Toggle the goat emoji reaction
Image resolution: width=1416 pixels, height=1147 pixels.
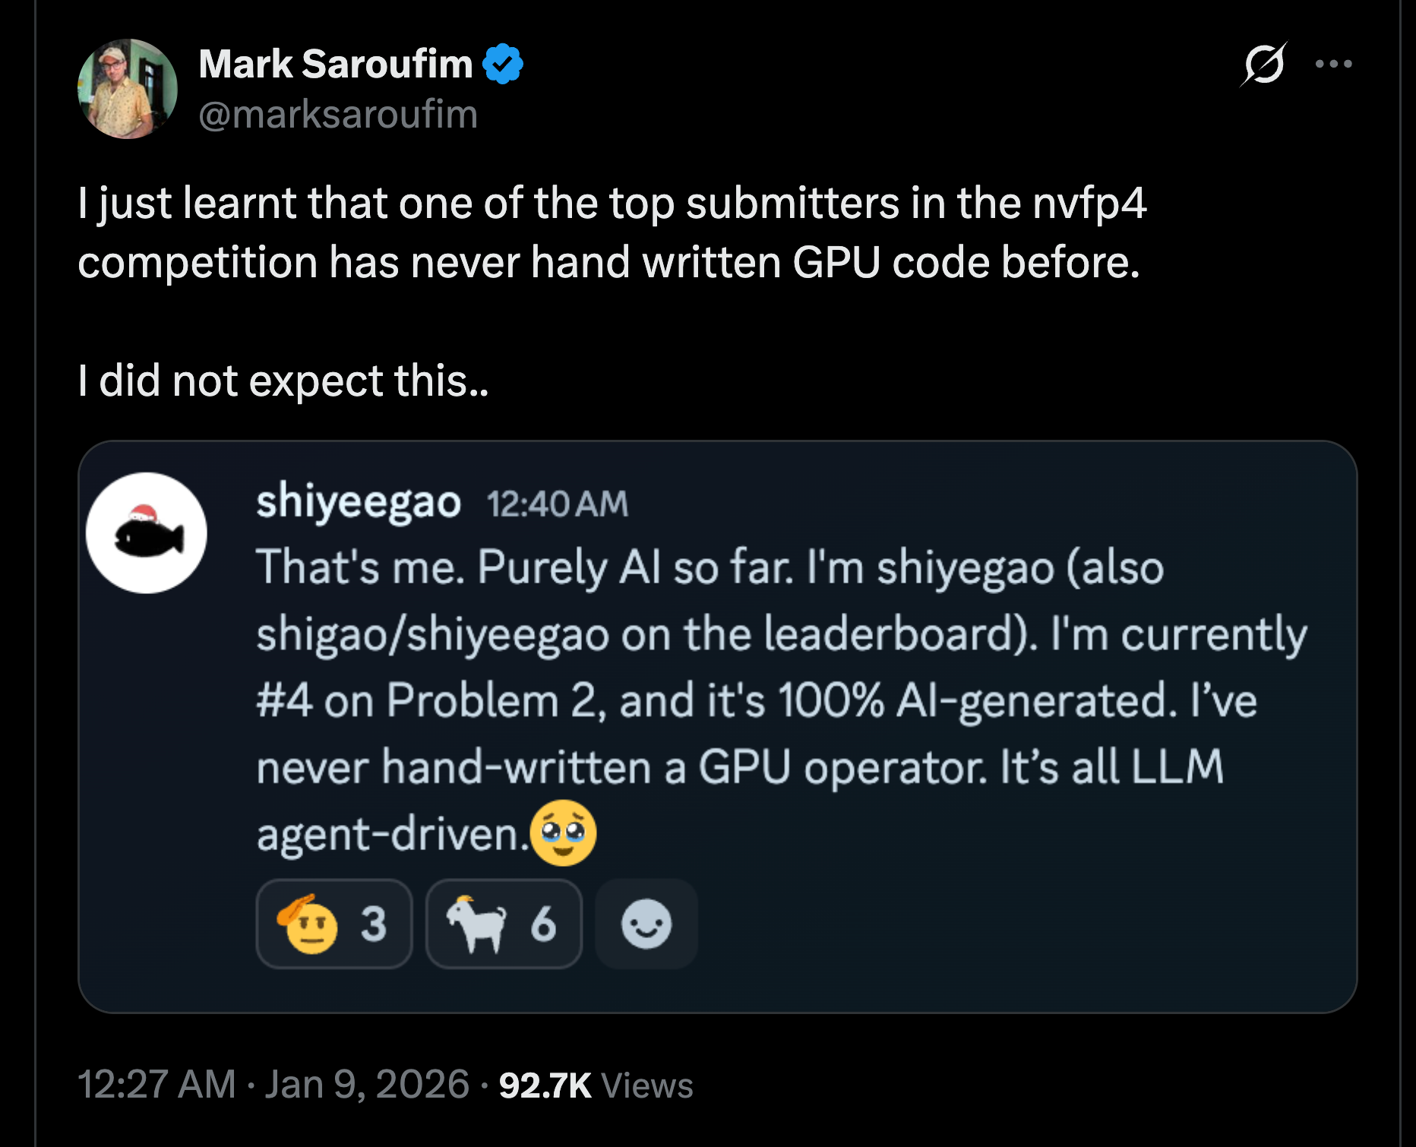[504, 924]
